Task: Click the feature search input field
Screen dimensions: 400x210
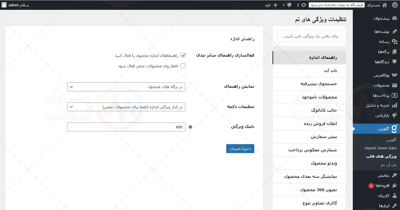Action: [x=309, y=36]
